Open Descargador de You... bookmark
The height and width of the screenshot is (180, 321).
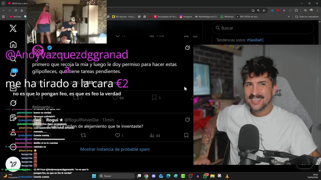[166, 17]
